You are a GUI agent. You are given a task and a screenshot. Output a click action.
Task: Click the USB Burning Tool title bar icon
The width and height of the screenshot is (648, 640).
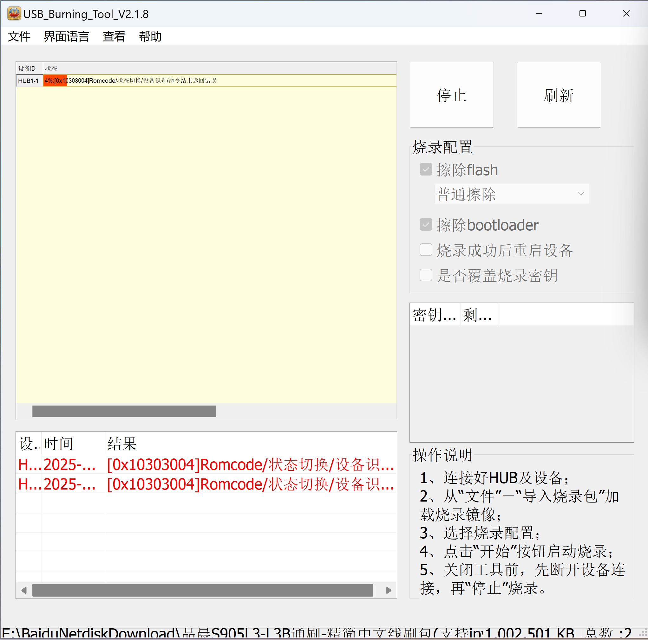click(13, 14)
